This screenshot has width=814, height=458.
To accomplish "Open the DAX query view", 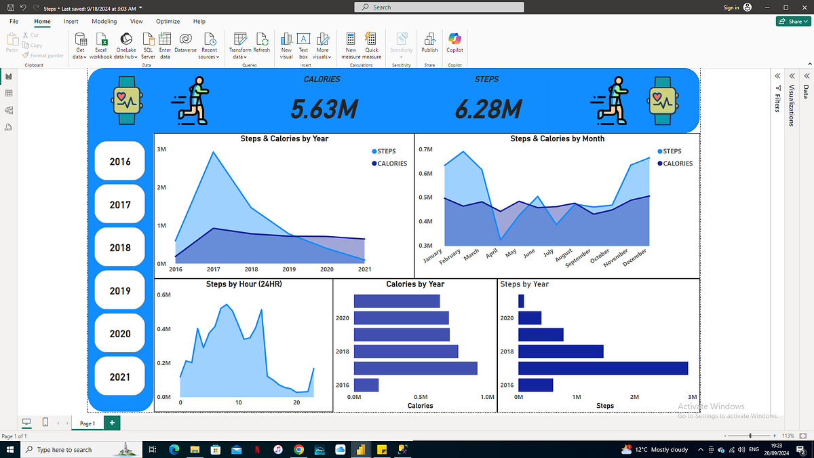I will click(9, 127).
